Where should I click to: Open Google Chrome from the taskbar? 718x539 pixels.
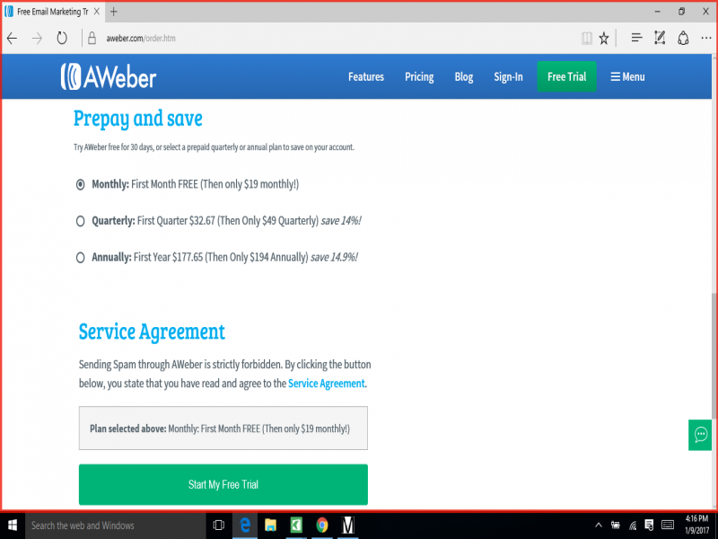[322, 526]
